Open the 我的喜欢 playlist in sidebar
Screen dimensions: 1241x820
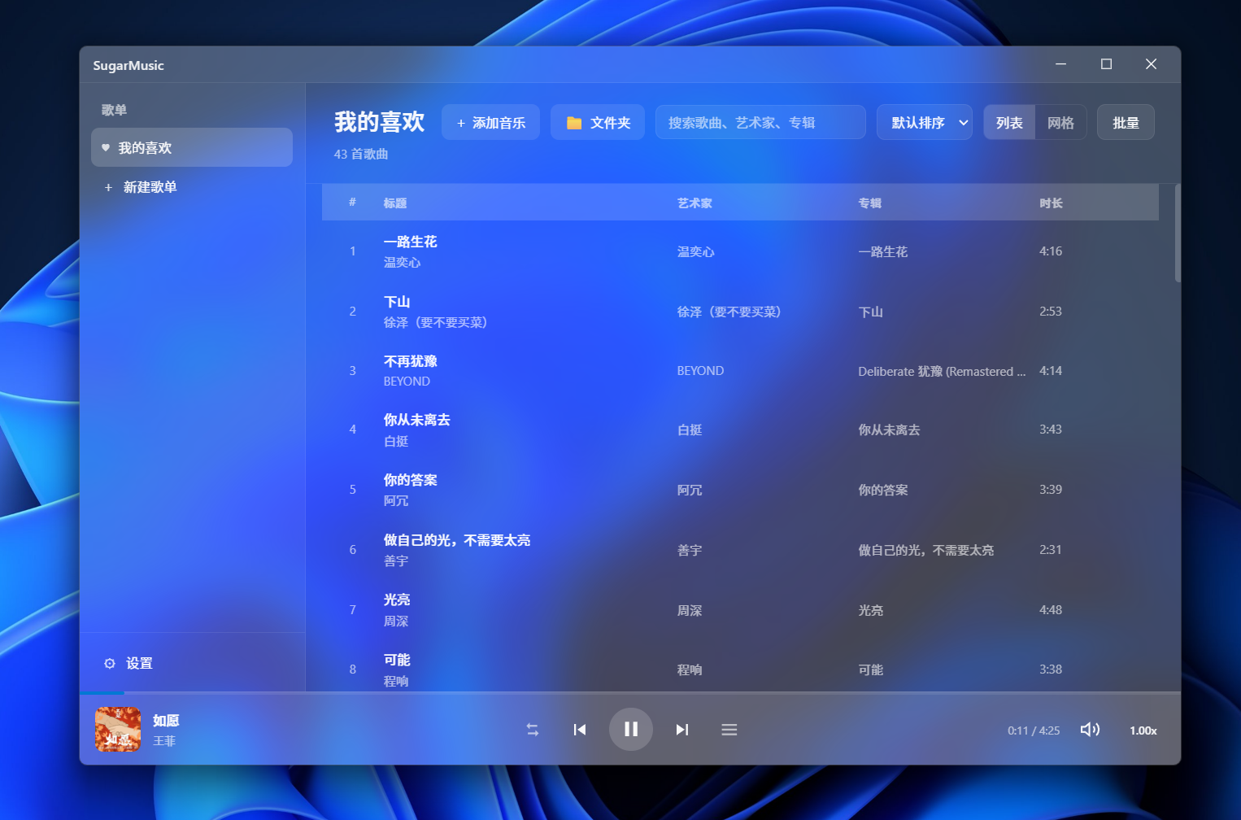click(192, 147)
